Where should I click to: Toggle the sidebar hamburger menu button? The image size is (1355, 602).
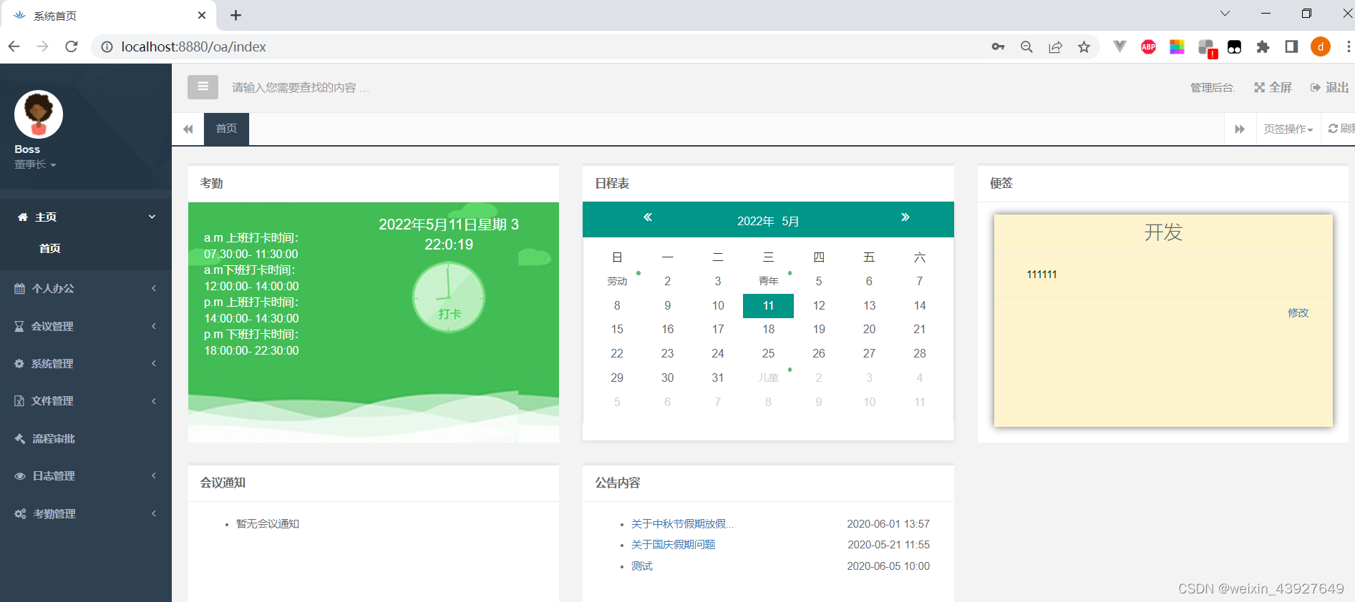(203, 87)
